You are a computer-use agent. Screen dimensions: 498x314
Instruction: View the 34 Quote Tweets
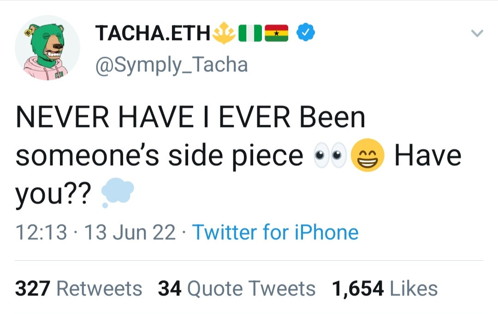pyautogui.click(x=237, y=289)
